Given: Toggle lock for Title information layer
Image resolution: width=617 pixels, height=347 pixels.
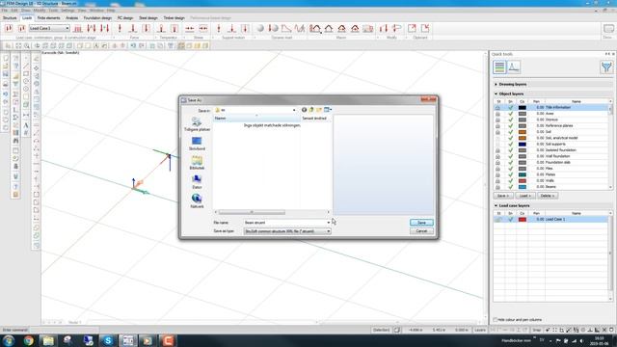Looking at the screenshot, I should [497, 107].
